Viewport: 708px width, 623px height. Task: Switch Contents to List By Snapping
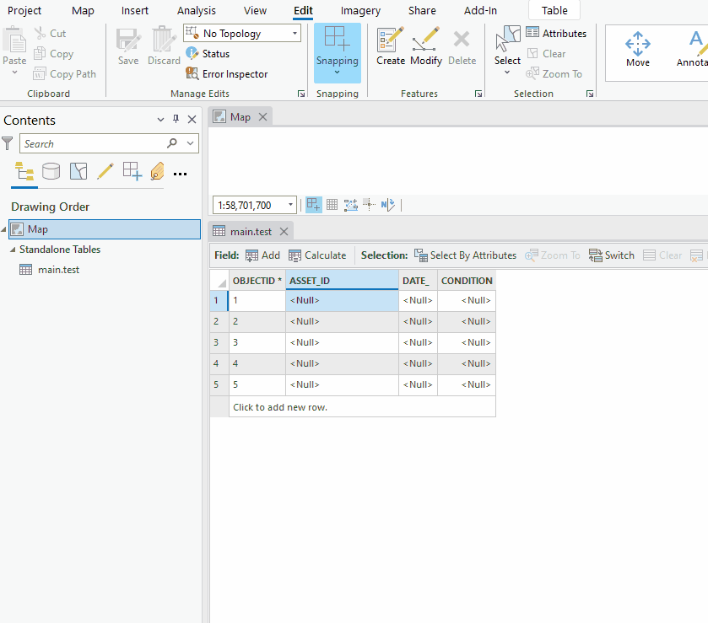132,172
